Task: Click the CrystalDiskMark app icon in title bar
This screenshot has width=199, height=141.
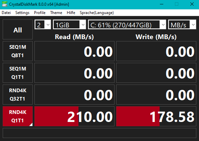Action: pyautogui.click(x=5, y=4)
